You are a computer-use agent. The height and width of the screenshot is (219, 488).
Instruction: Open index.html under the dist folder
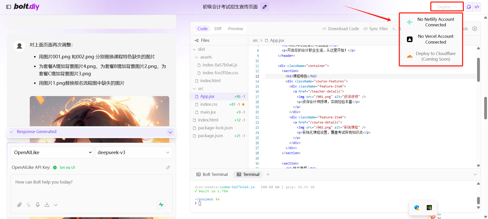coord(219,81)
